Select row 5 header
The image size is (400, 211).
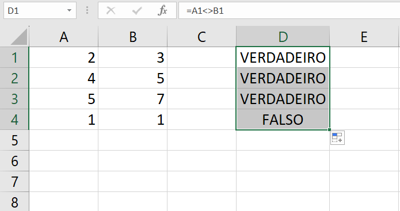coord(14,140)
